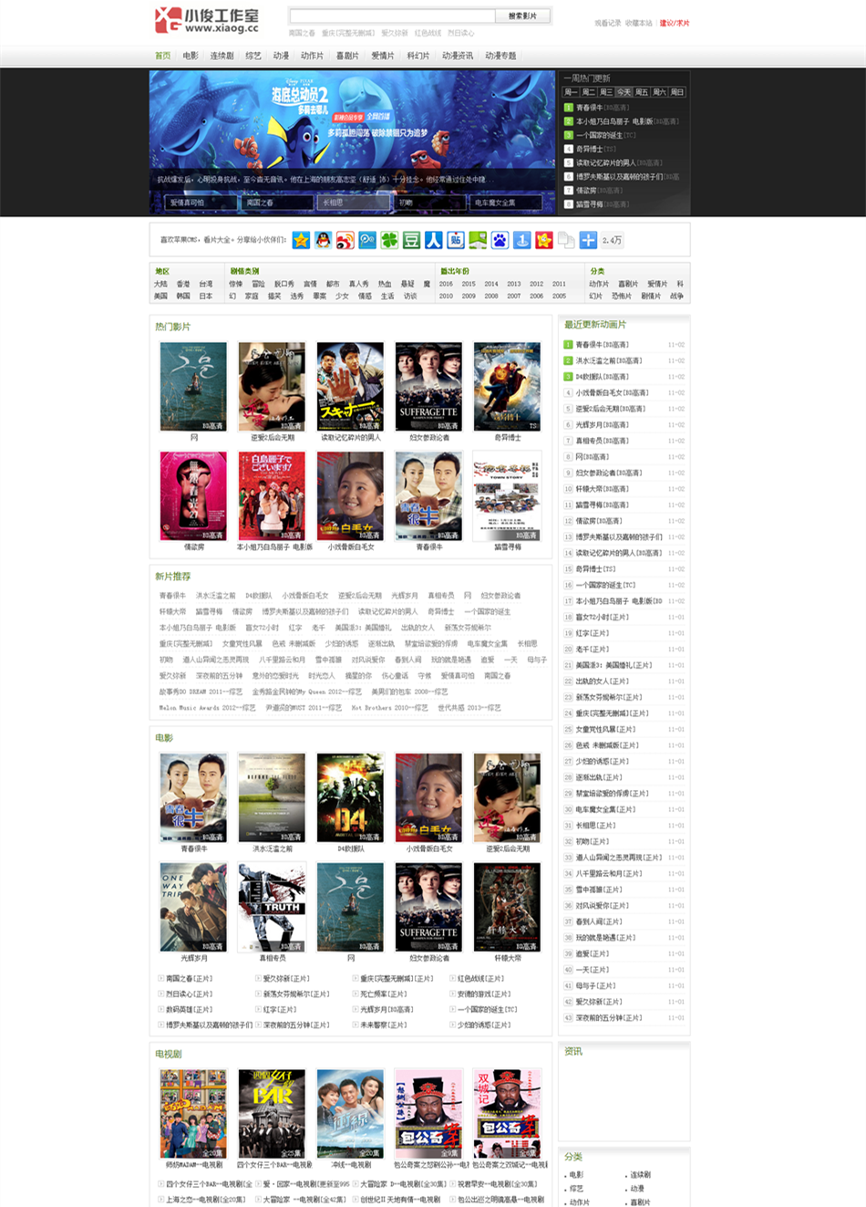Open the 情欲房 poster thumbnail

(193, 495)
